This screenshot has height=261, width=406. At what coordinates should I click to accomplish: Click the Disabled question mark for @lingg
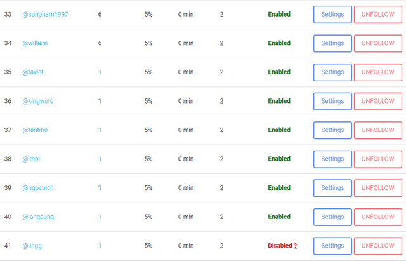(x=295, y=246)
